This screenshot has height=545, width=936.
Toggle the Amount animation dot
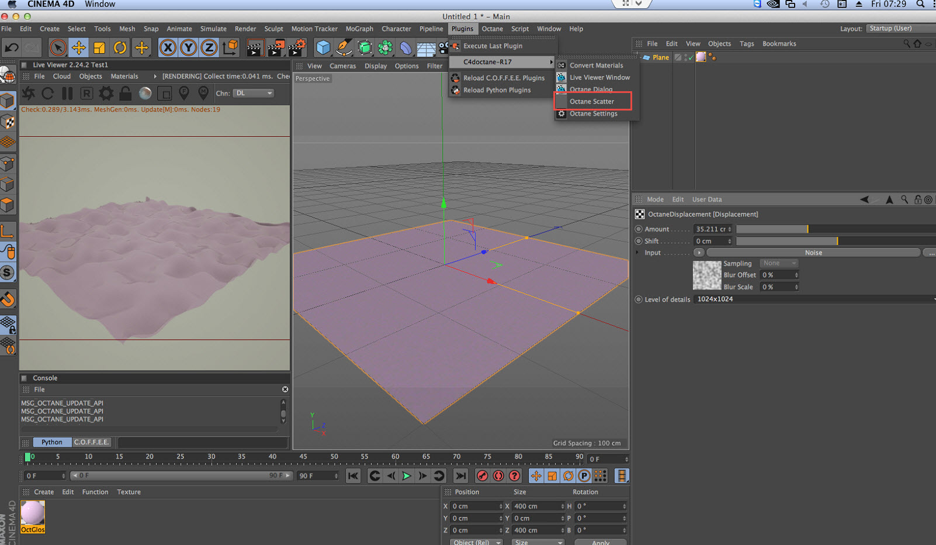(x=639, y=229)
